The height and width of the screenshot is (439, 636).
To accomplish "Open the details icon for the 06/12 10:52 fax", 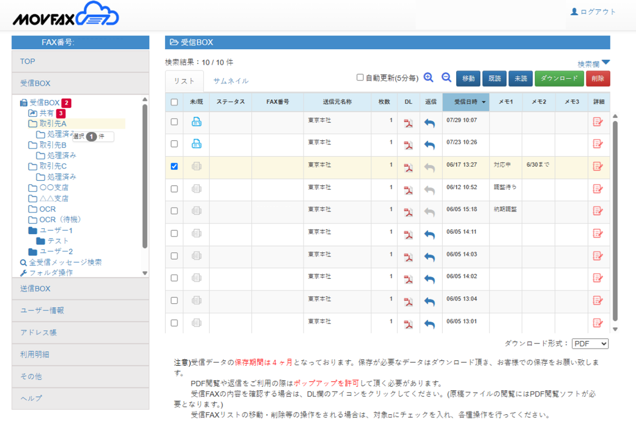I will tap(598, 189).
